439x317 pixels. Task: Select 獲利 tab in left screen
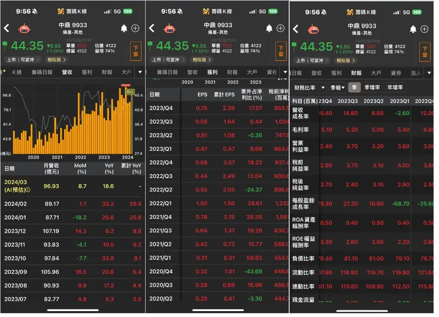tap(88, 73)
